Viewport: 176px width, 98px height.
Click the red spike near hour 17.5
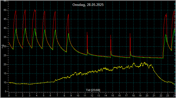[130, 34]
